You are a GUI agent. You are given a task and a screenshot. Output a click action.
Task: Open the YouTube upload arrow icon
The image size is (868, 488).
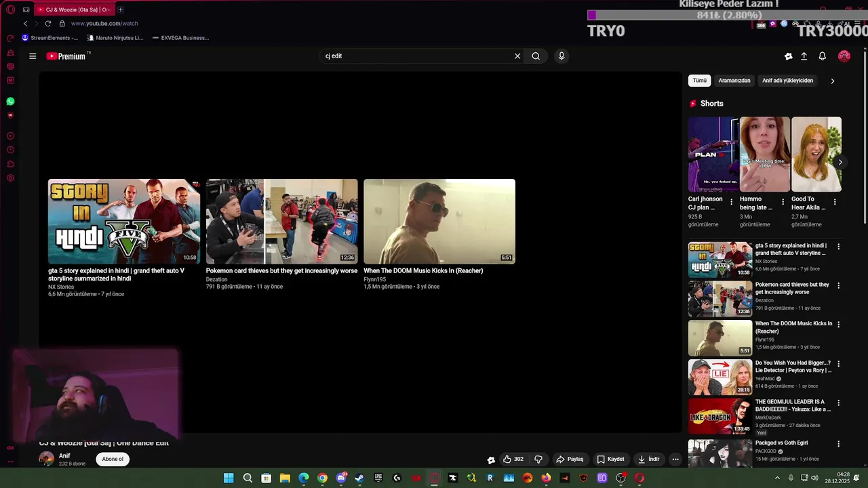click(804, 56)
